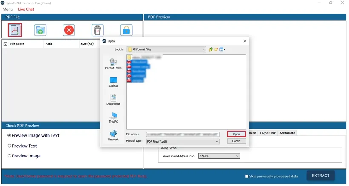Image resolution: width=349 pixels, height=186 pixels.
Task: Click the Add folder icon
Action: (40, 30)
